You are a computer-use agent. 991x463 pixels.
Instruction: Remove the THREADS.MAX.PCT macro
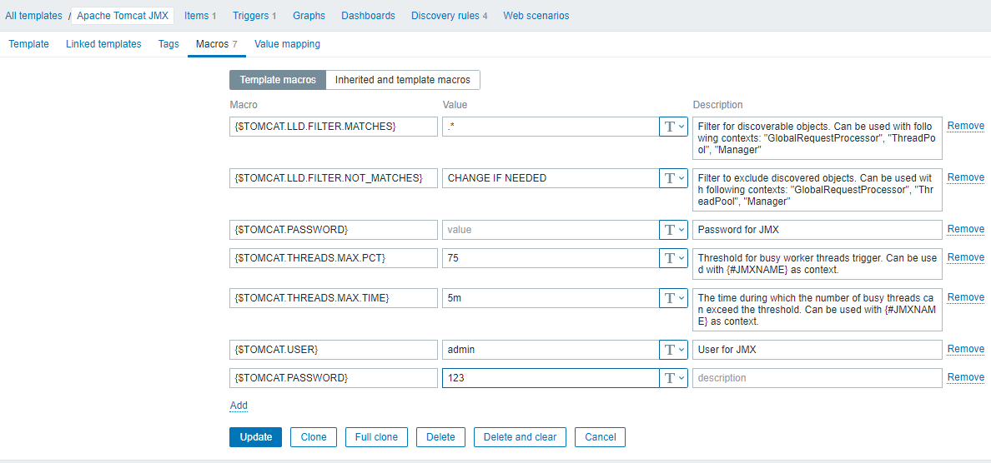pos(965,257)
